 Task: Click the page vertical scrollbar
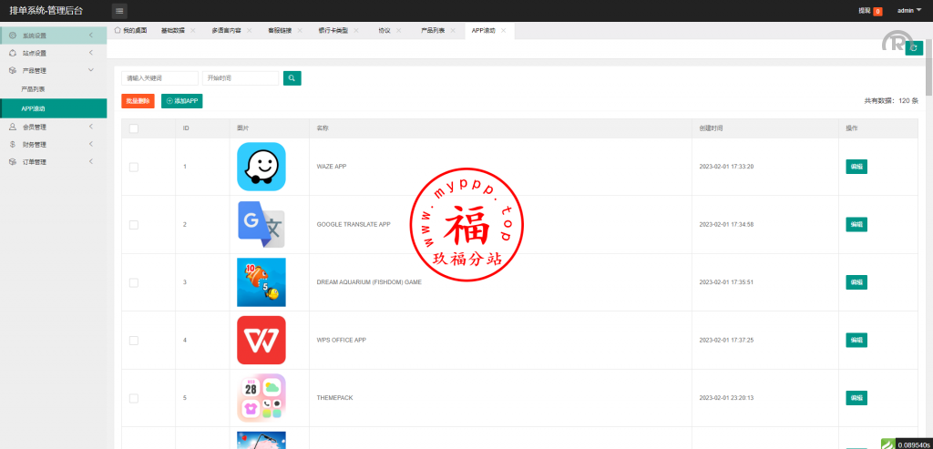928,73
